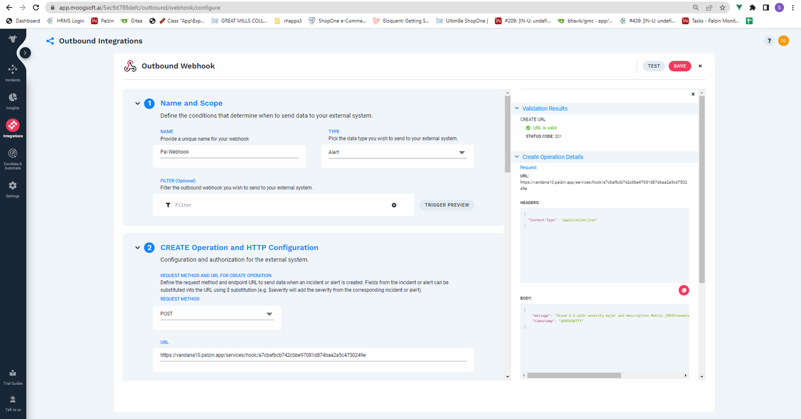Screen dimensions: 801x419
Task: Open the Type dropdown showing Alert
Action: coord(397,152)
